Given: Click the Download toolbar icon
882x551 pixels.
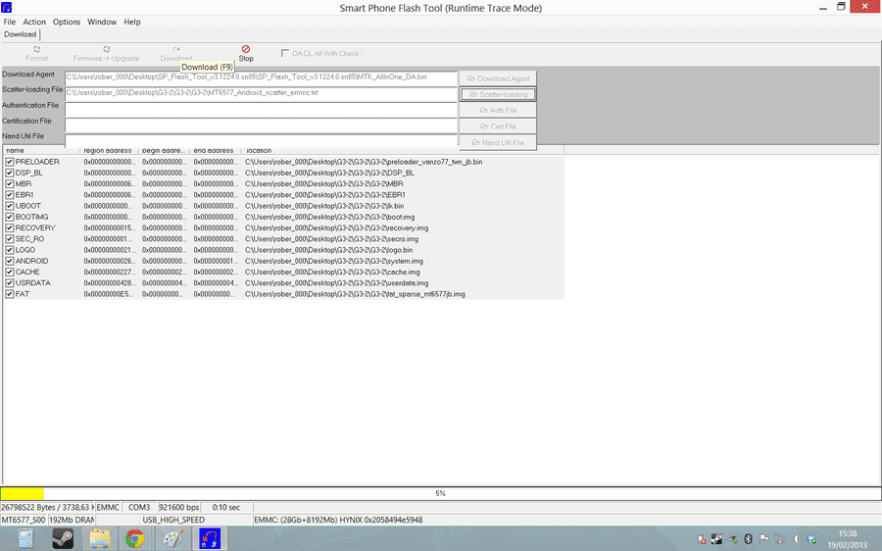Looking at the screenshot, I should tap(176, 54).
